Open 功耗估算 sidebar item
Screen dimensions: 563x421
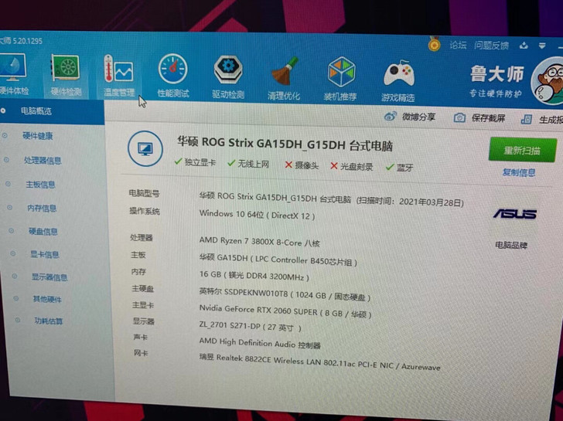coord(49,321)
